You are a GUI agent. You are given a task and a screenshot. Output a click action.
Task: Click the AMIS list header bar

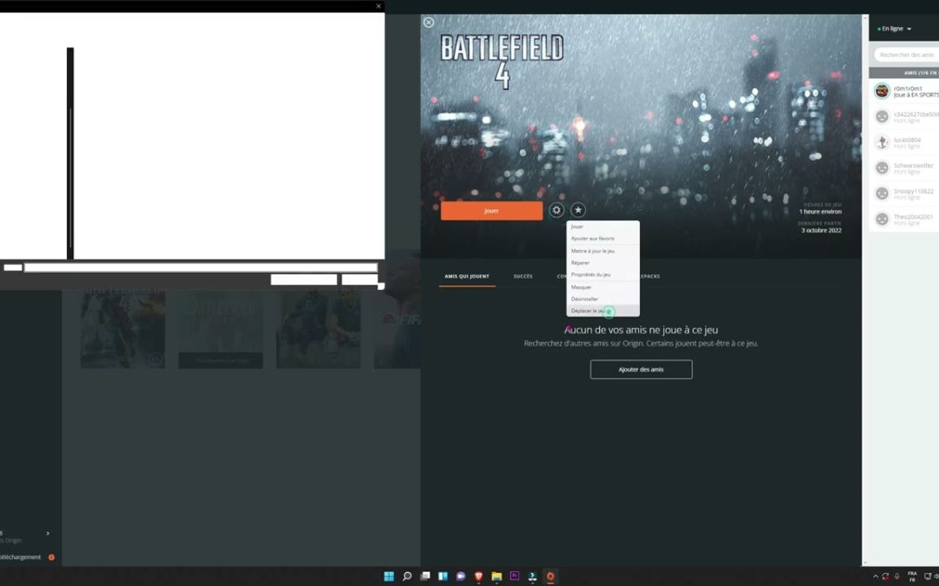click(x=903, y=73)
